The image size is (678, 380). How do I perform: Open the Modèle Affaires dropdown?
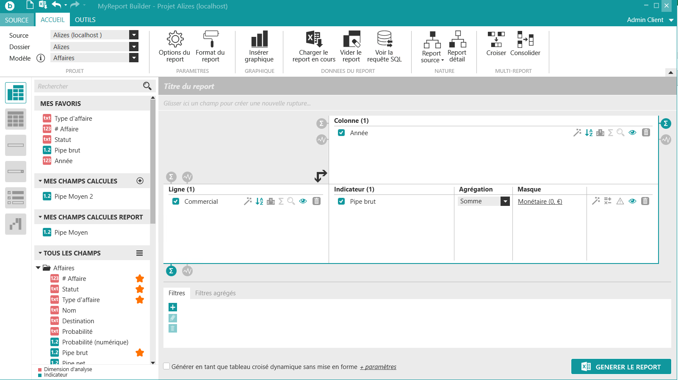(134, 58)
